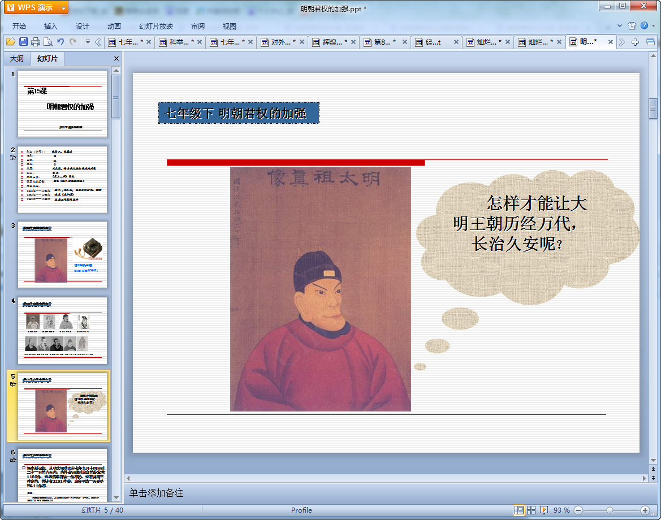Image resolution: width=661 pixels, height=520 pixels.
Task: Open the 动画 menu tab
Action: pyautogui.click(x=114, y=26)
